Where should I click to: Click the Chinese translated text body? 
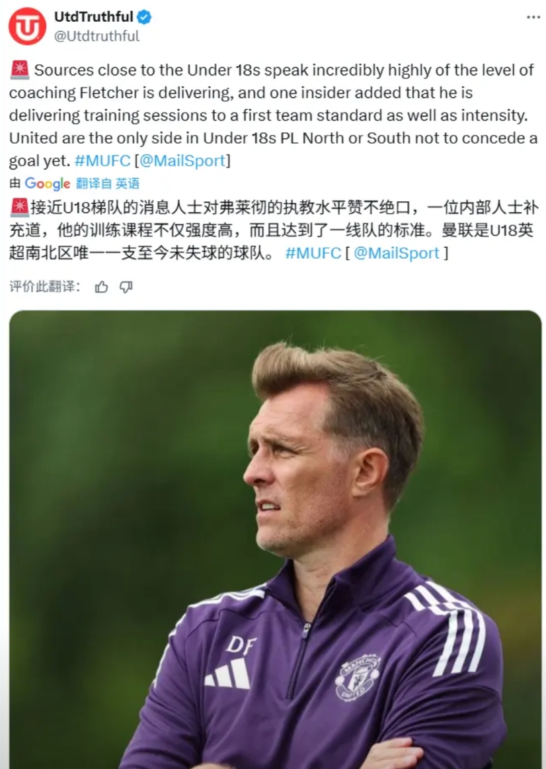(273, 230)
